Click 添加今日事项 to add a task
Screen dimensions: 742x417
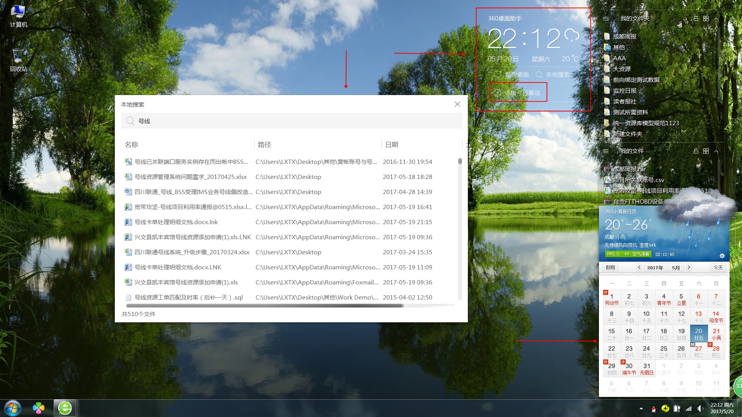(518, 93)
